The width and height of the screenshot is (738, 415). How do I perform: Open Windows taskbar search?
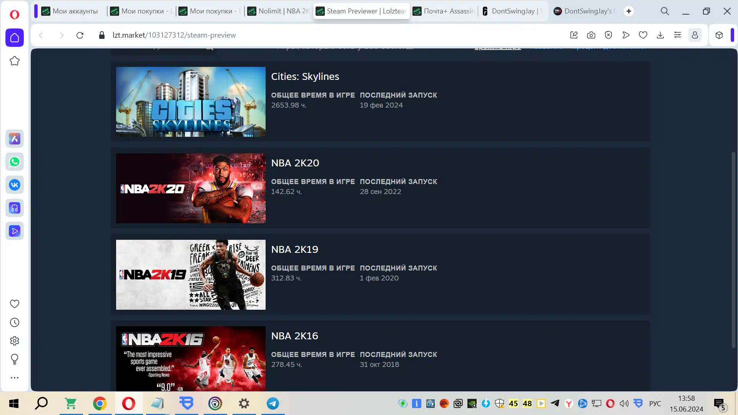pyautogui.click(x=42, y=403)
